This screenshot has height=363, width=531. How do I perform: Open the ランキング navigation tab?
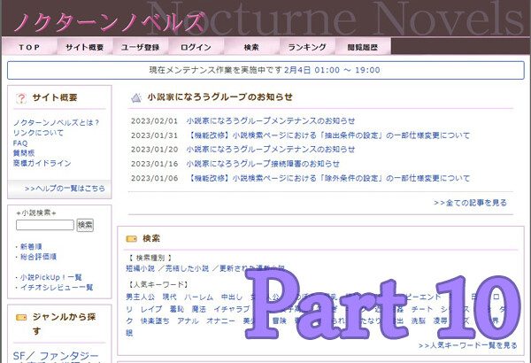[307, 47]
